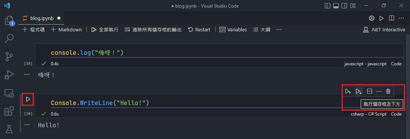Delete the cell with trash icon
The width and height of the screenshot is (410, 139).
(388, 91)
